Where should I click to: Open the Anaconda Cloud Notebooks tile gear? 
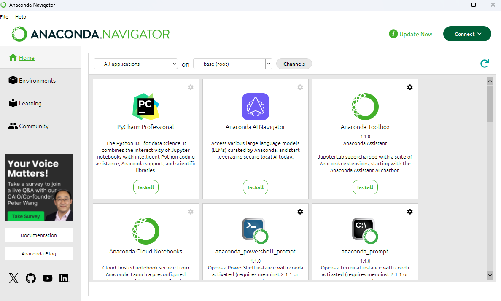coord(191,212)
